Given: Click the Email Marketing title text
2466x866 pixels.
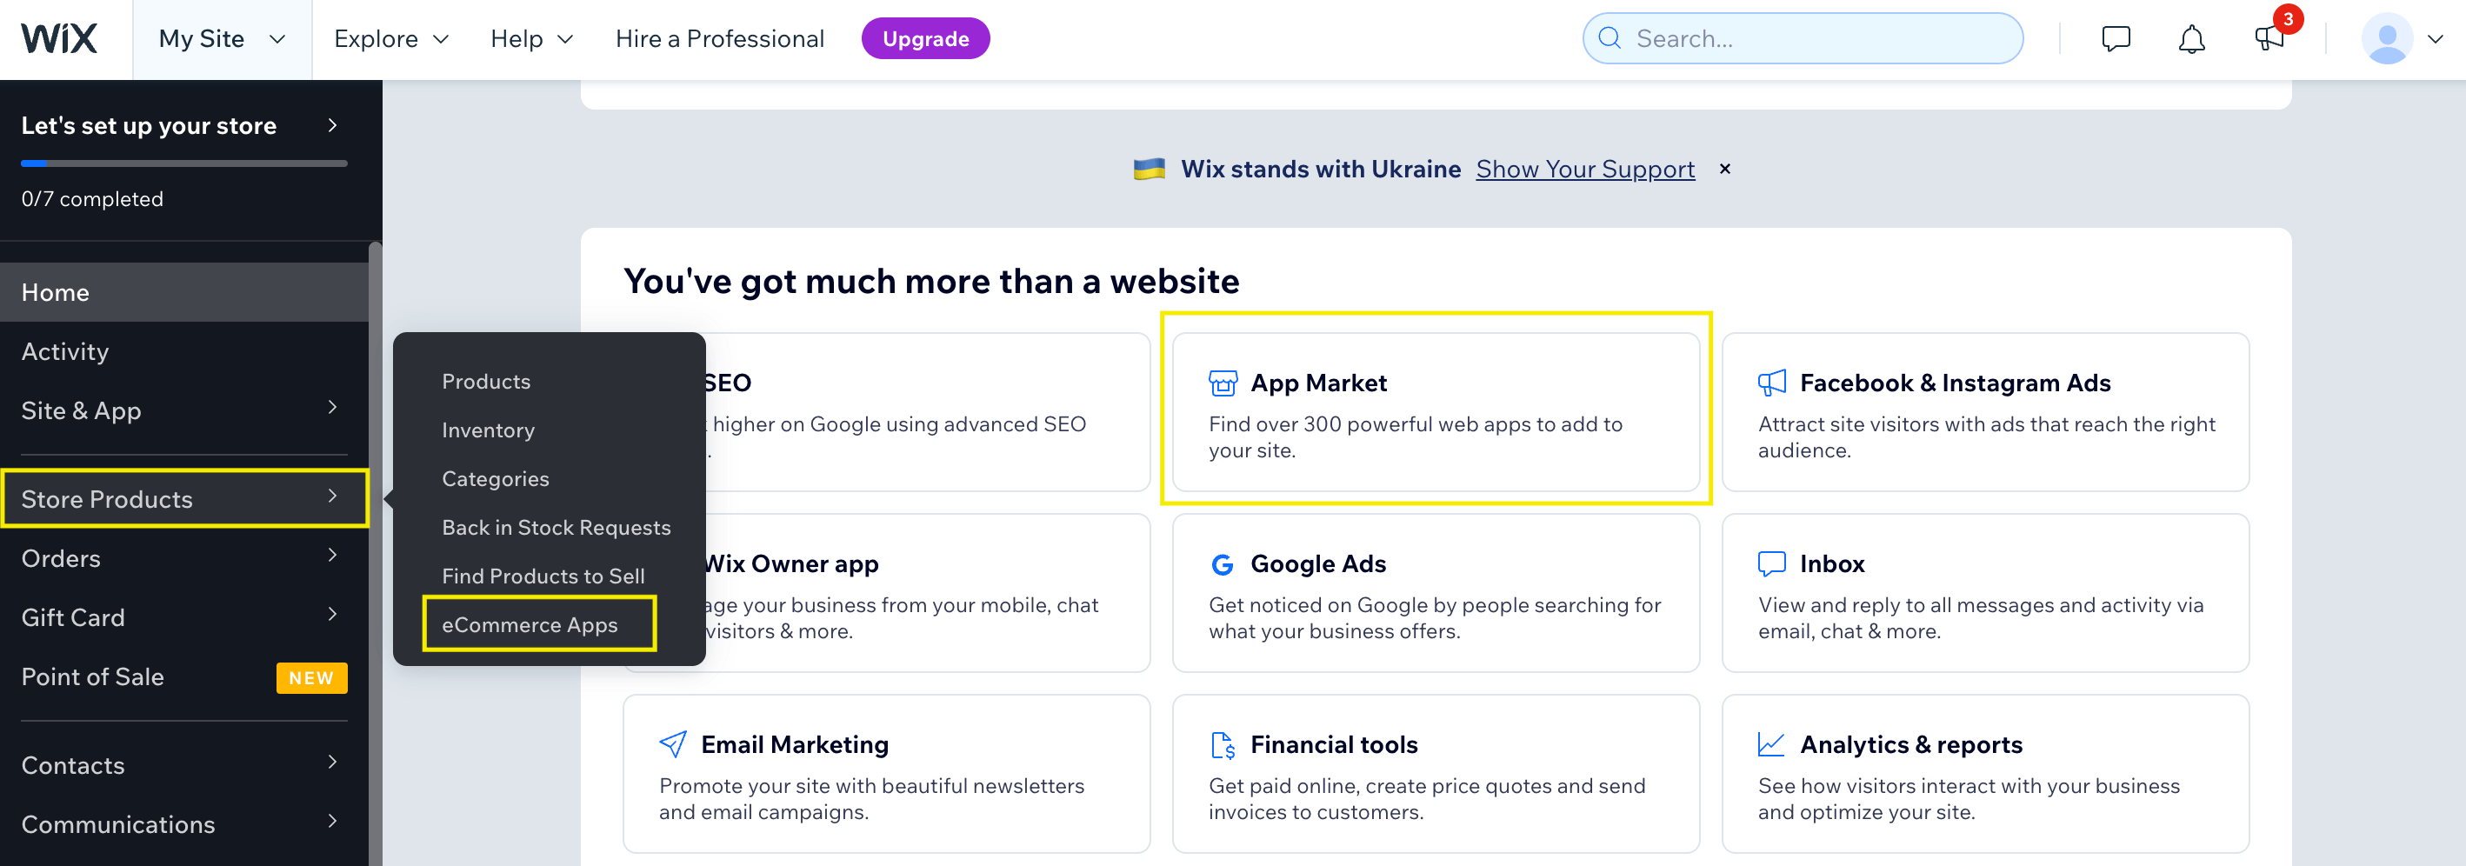Looking at the screenshot, I should [795, 744].
